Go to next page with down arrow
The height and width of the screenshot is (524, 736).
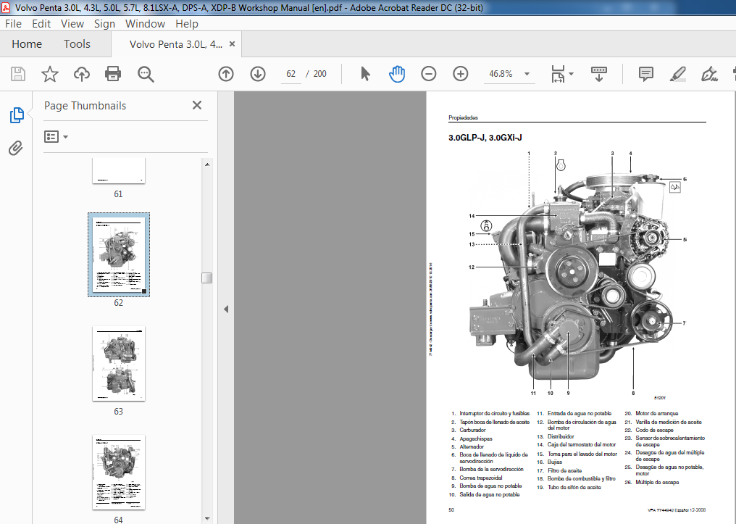pos(258,74)
